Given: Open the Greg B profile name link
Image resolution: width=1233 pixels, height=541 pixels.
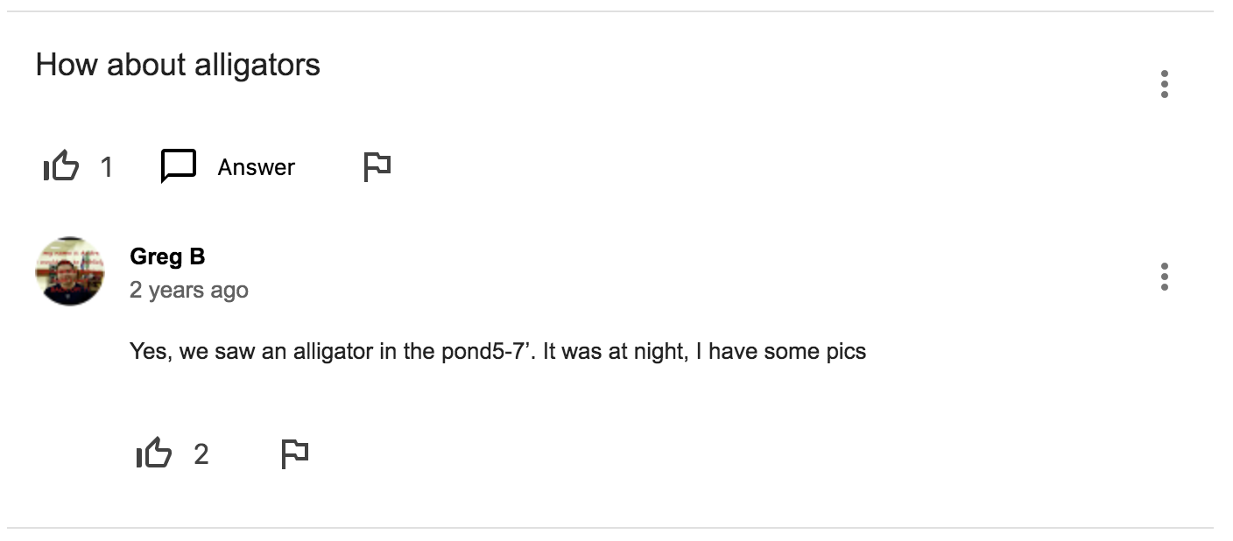Looking at the screenshot, I should (167, 256).
